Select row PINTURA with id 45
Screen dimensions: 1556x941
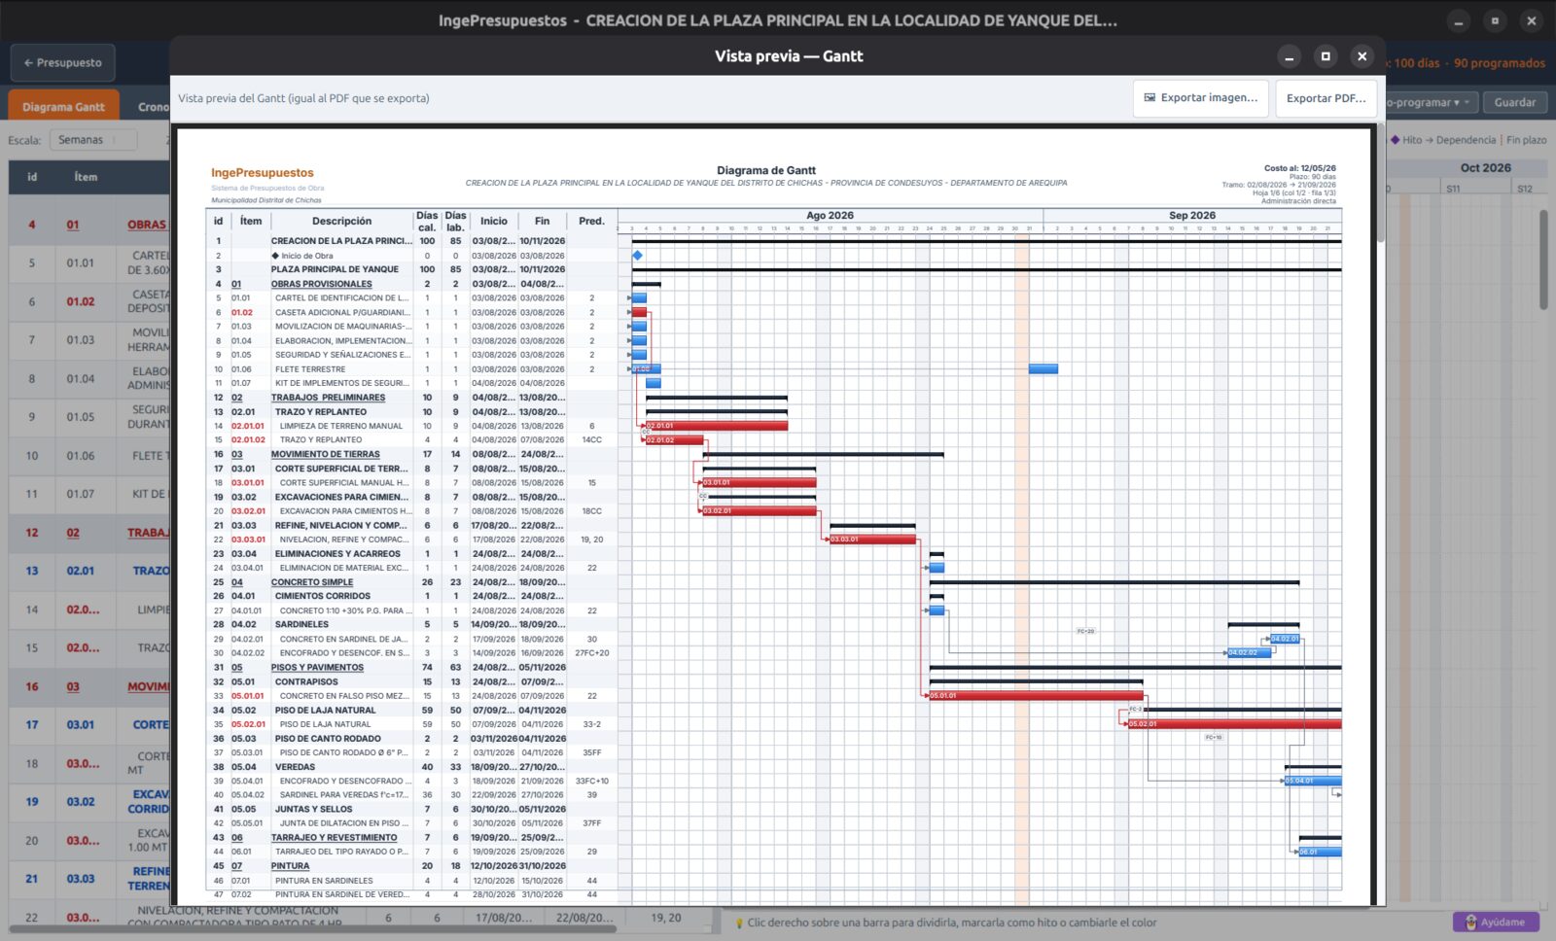point(411,866)
